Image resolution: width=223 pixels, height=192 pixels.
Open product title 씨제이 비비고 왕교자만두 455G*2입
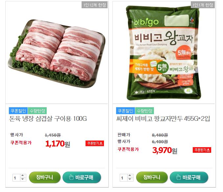coord(163,119)
